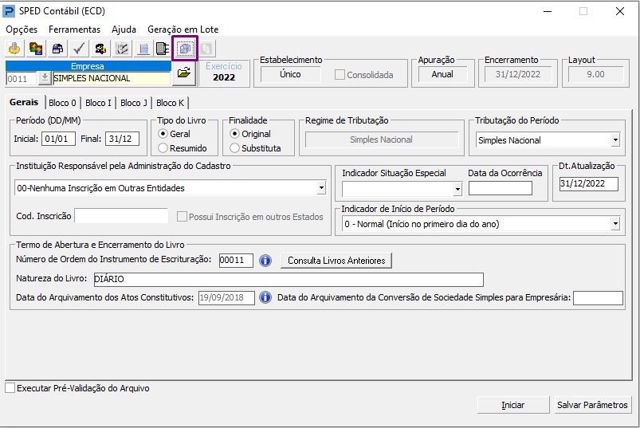
Task: Open Indicador Situação Especial dropdown
Action: (x=457, y=189)
